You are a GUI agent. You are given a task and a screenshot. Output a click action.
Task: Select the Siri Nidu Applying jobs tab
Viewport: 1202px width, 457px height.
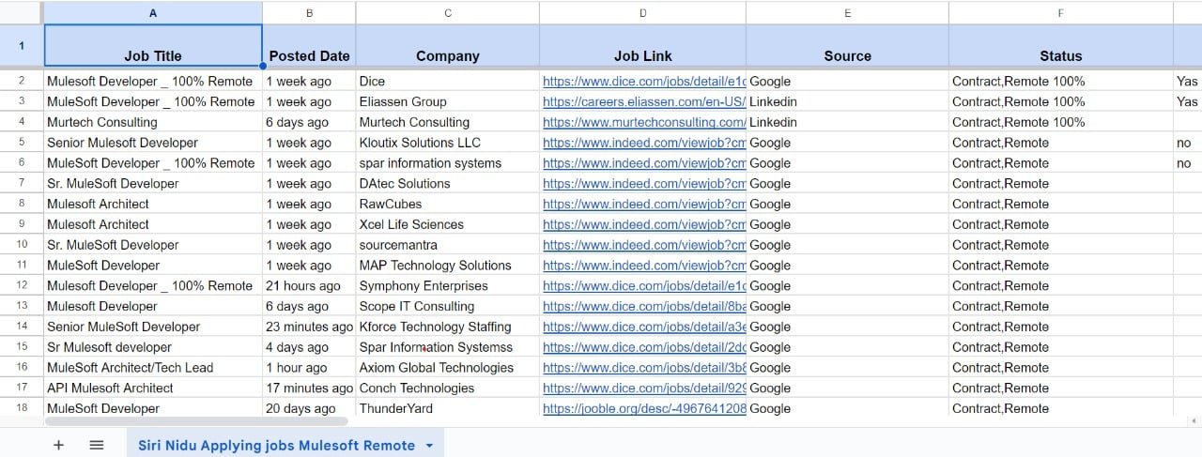click(x=276, y=446)
